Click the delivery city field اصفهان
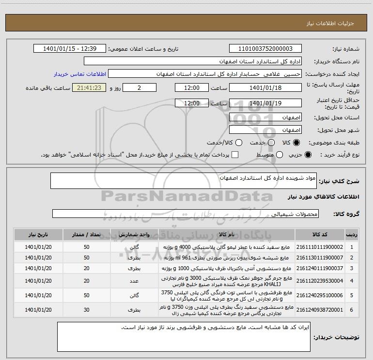 click(265, 130)
